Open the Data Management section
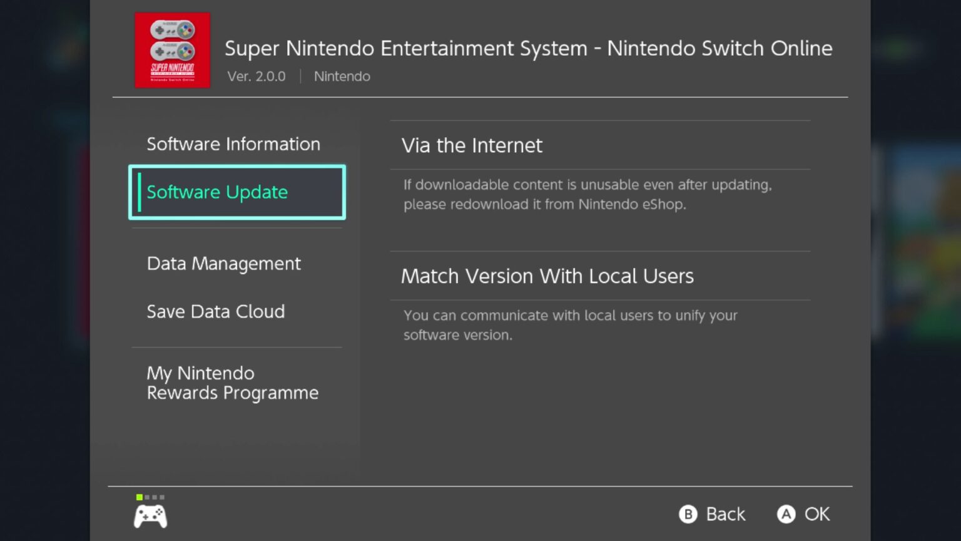Viewport: 961px width, 541px height. [x=223, y=263]
